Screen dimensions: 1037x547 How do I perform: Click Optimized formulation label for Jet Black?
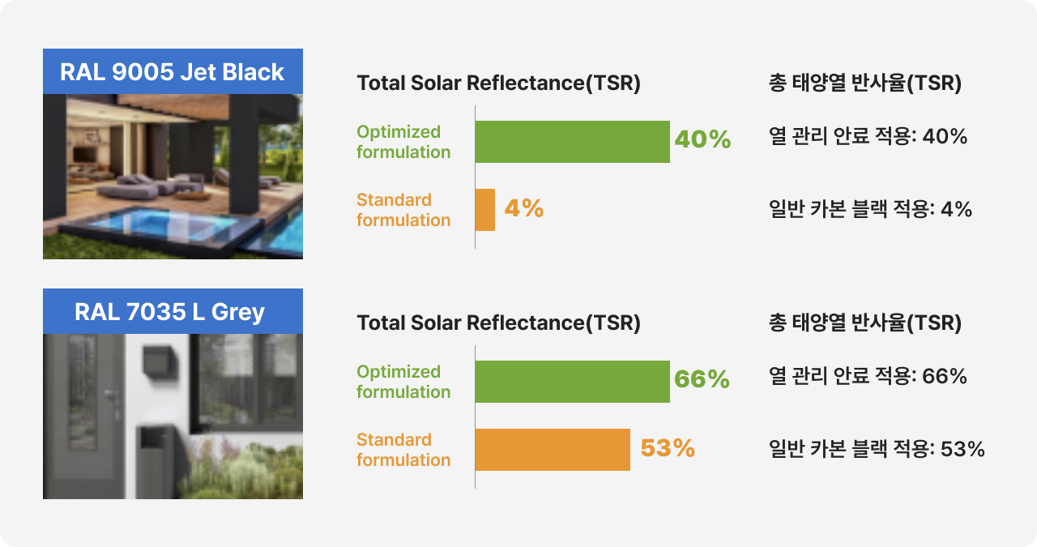click(403, 142)
